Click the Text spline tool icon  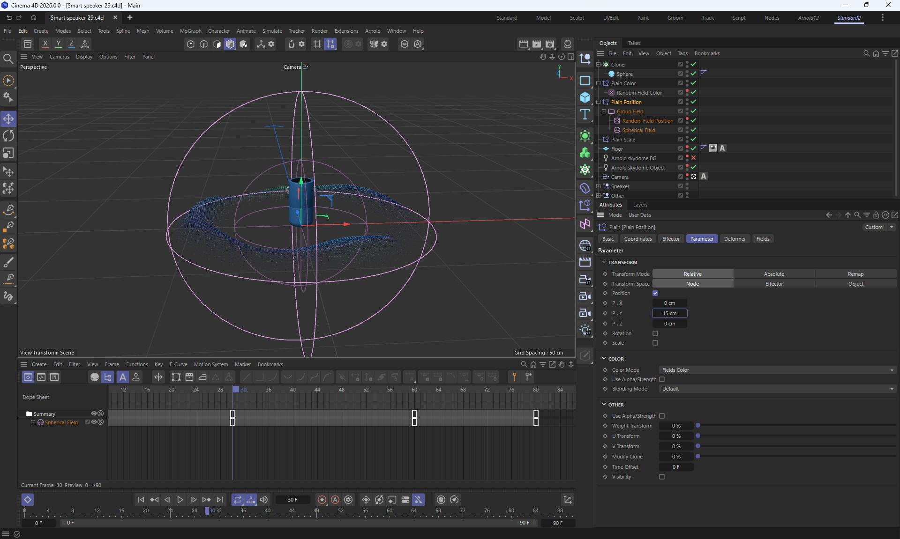click(585, 114)
